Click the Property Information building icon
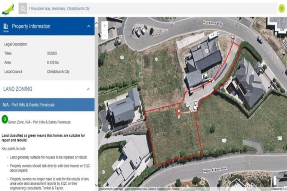 click(x=6, y=26)
